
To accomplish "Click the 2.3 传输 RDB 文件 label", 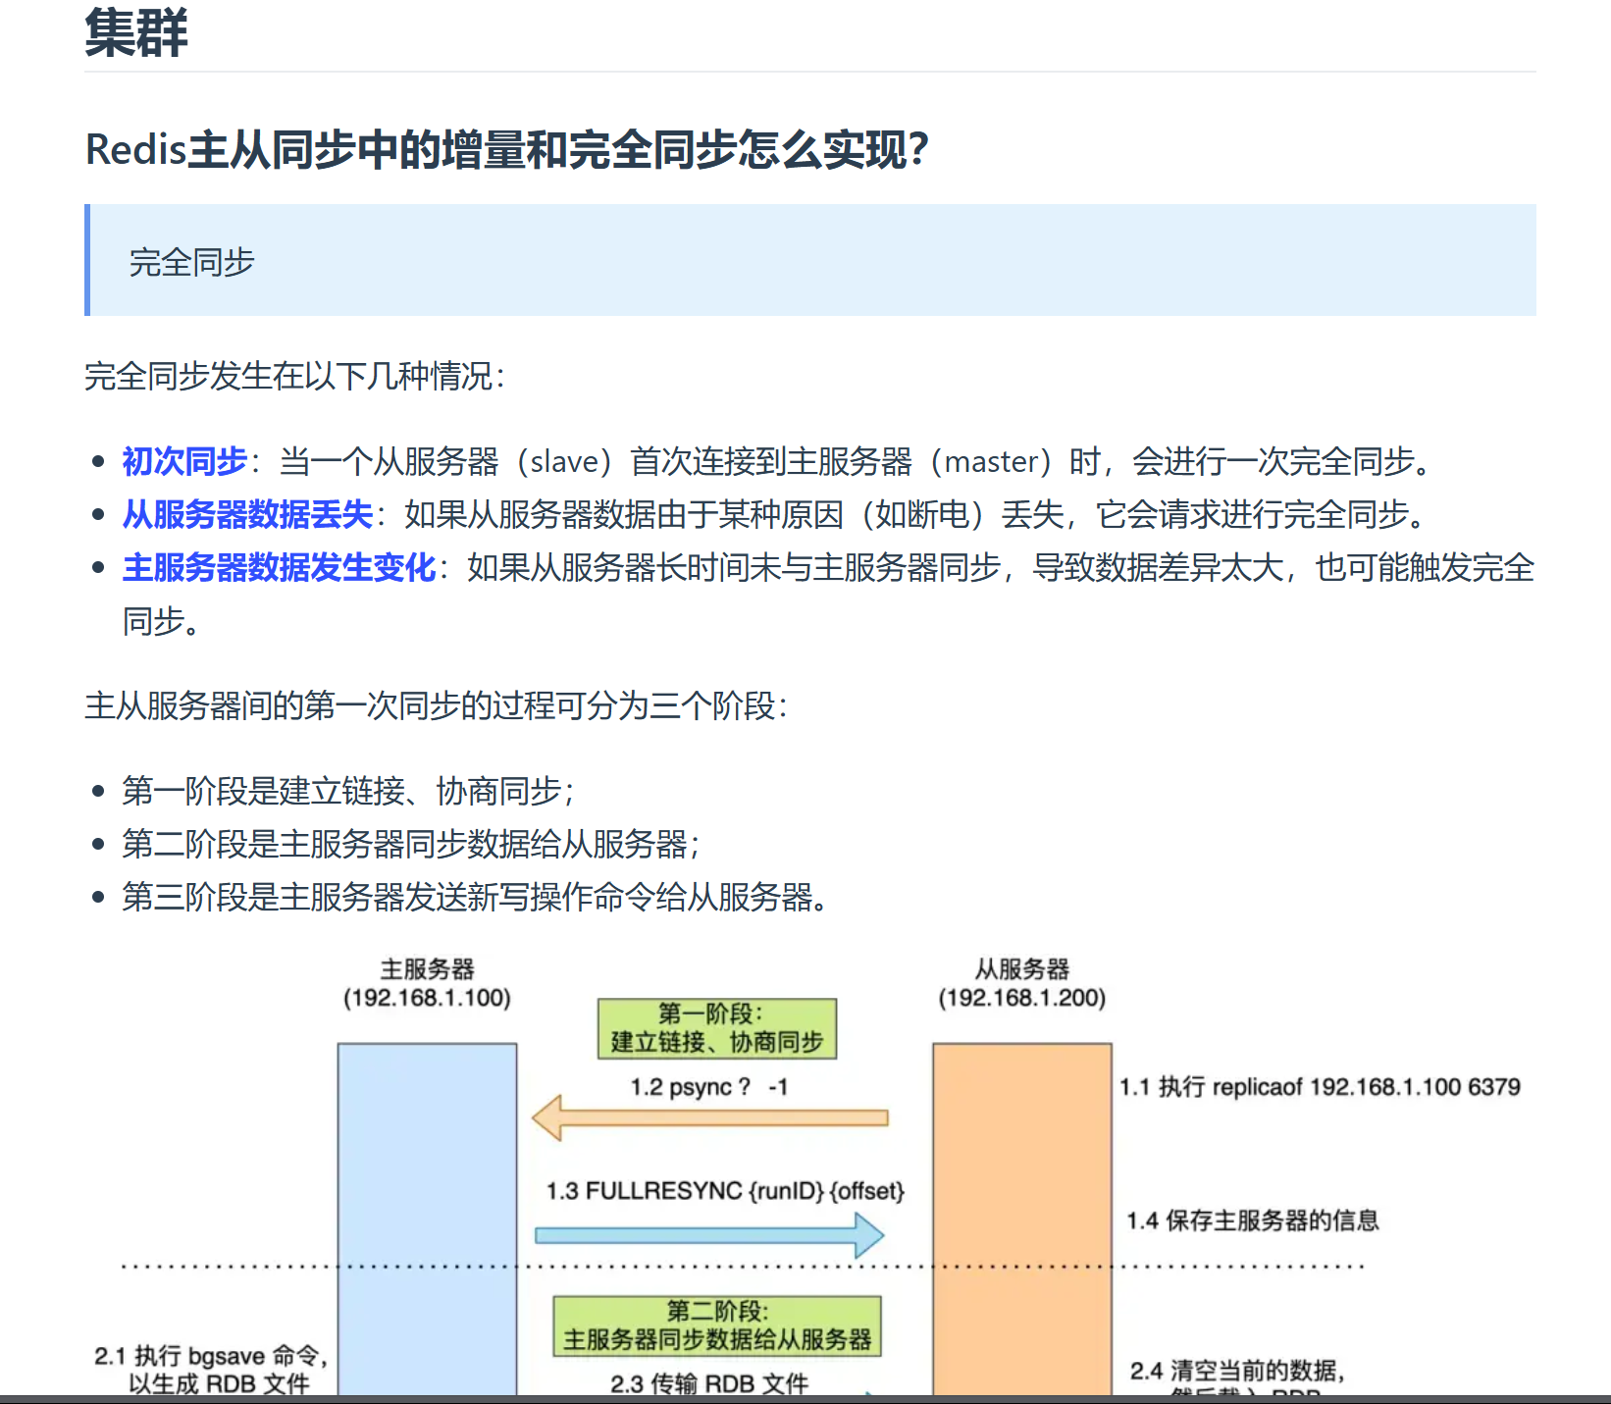I will pyautogui.click(x=711, y=1385).
